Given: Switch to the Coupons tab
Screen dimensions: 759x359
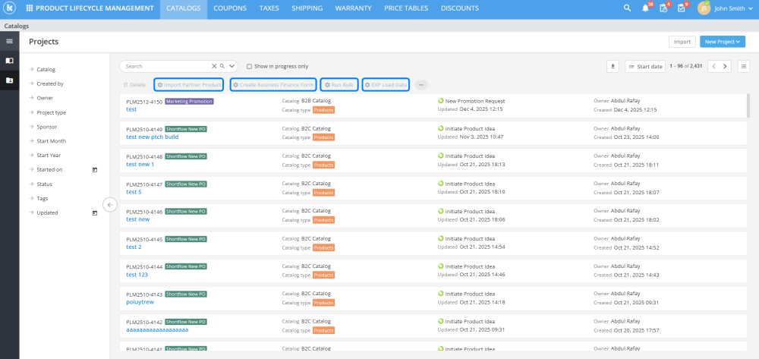Looking at the screenshot, I should click(x=230, y=8).
